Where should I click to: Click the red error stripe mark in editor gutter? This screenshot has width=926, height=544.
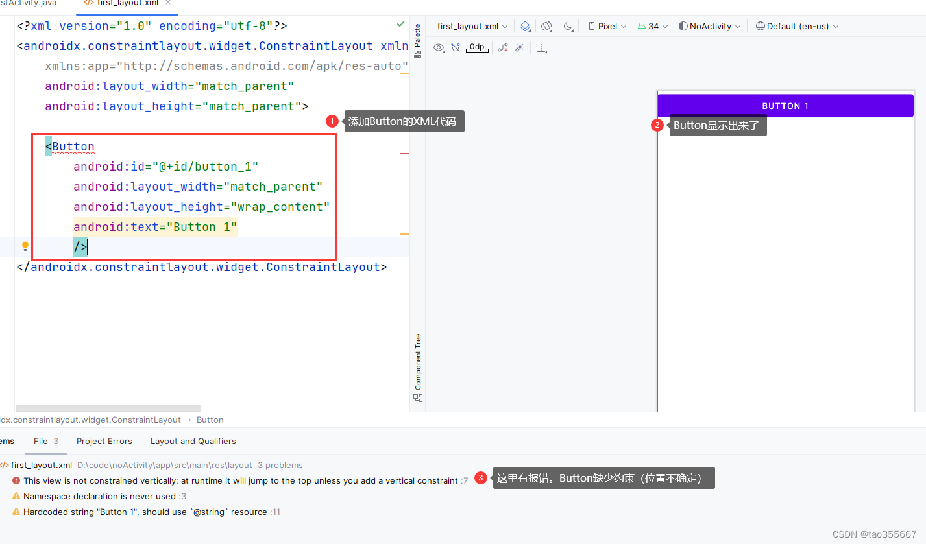(x=405, y=154)
